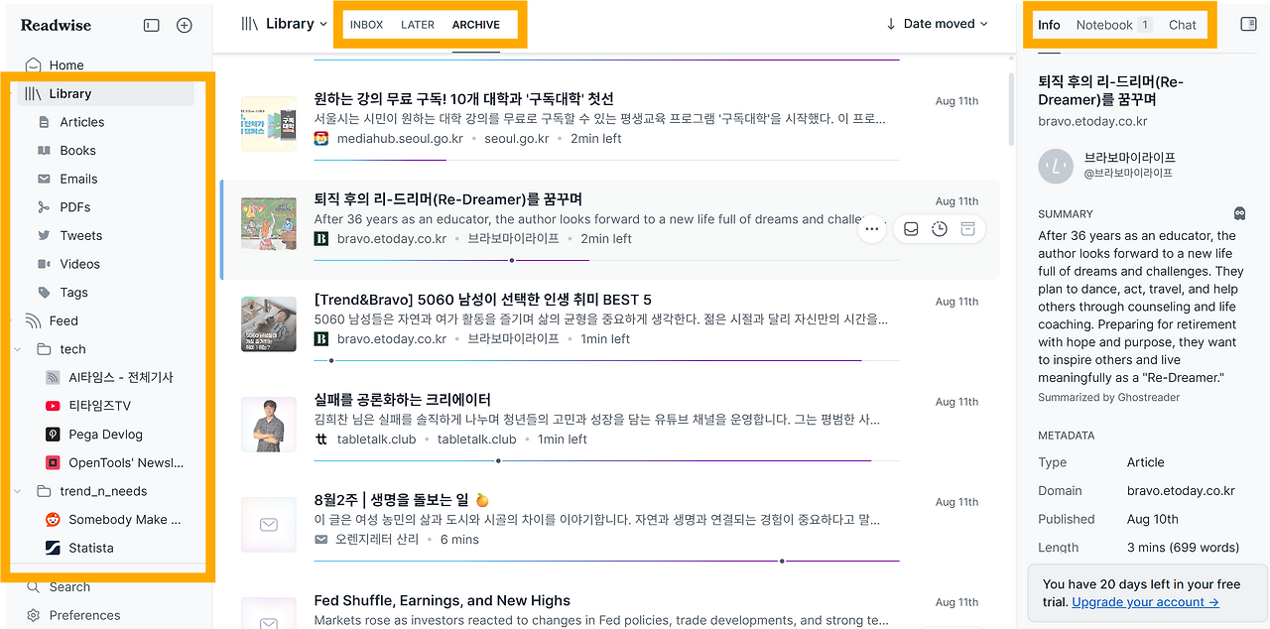The height and width of the screenshot is (629, 1270).
Task: Open the 5060 남성 article thumbnail
Action: click(x=269, y=323)
